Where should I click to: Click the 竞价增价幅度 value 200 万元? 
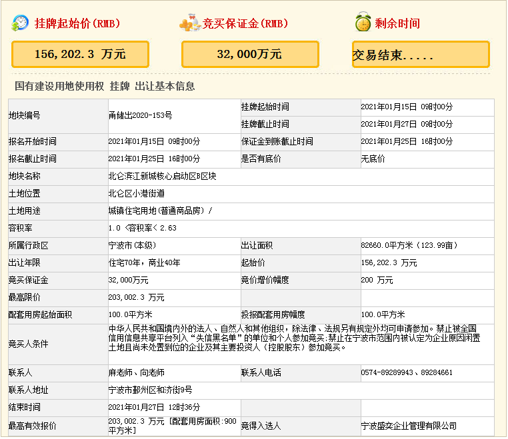click(377, 280)
